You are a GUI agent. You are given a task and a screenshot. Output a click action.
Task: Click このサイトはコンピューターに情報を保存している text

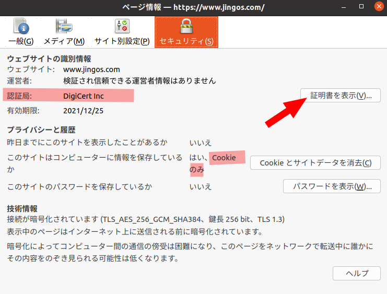95,163
